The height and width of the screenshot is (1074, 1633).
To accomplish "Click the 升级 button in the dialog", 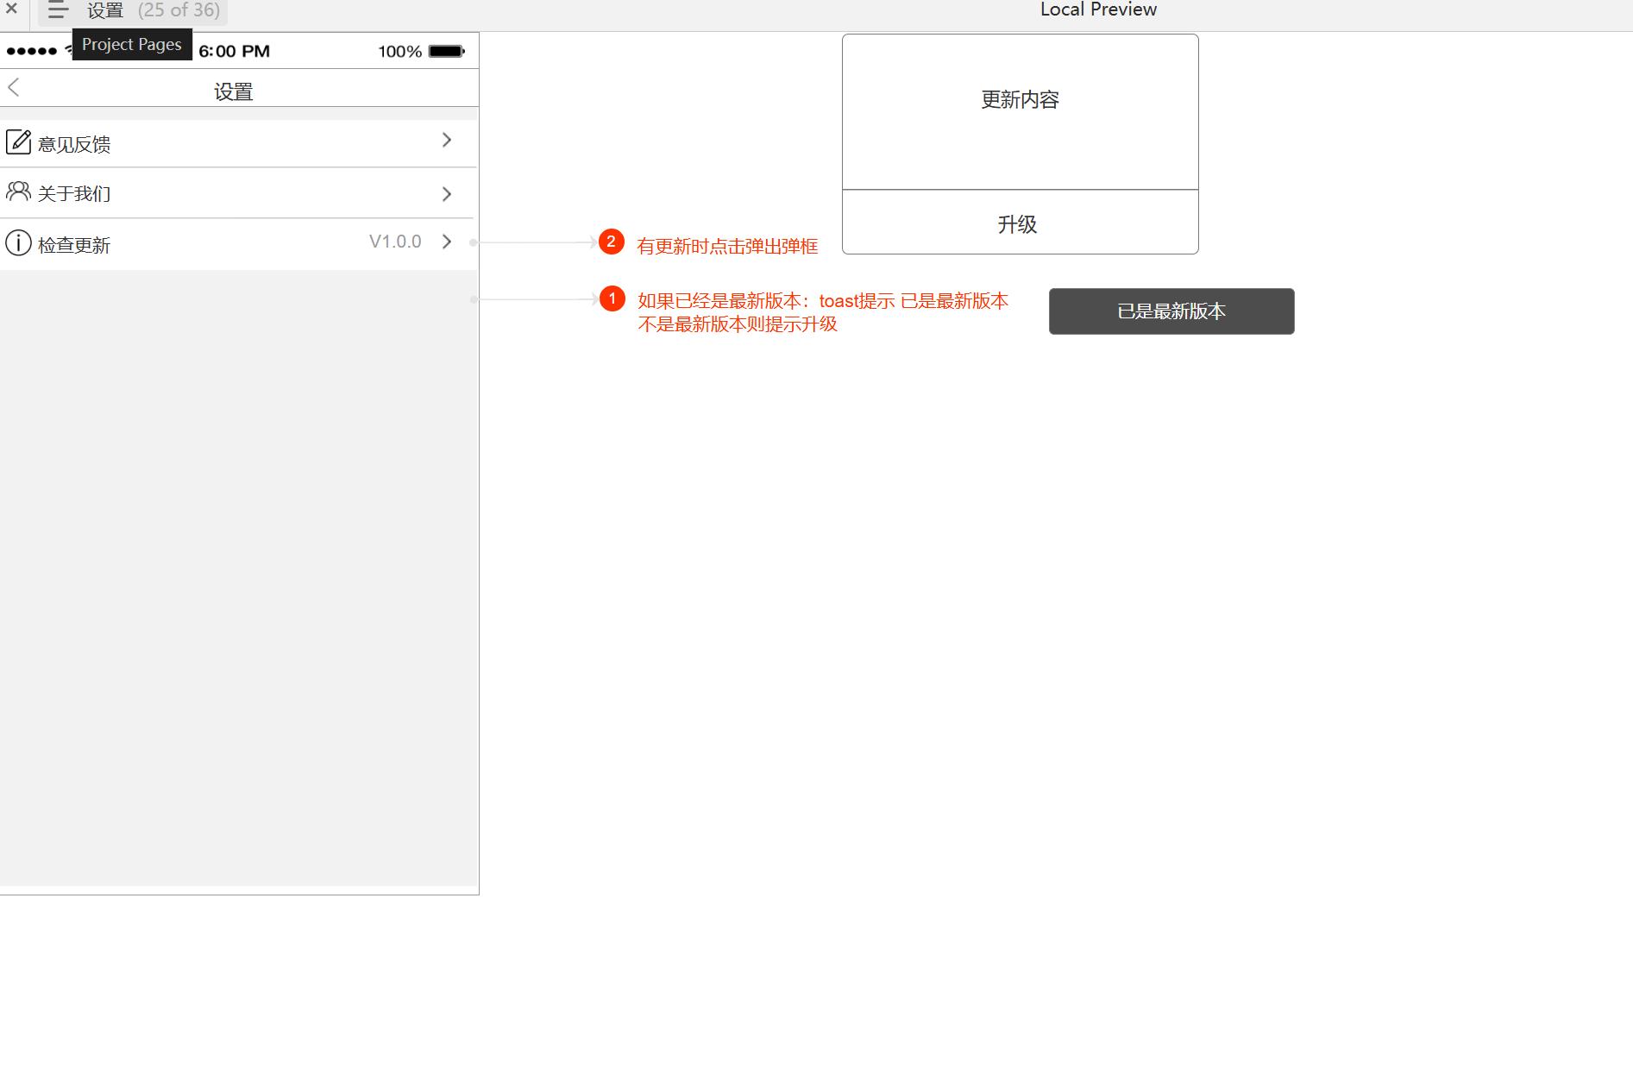I will click(1020, 223).
